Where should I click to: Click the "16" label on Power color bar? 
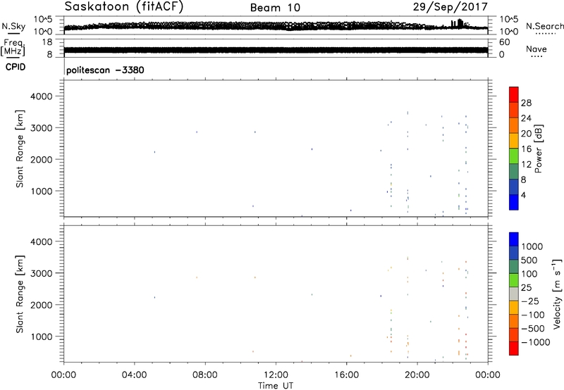pyautogui.click(x=526, y=149)
